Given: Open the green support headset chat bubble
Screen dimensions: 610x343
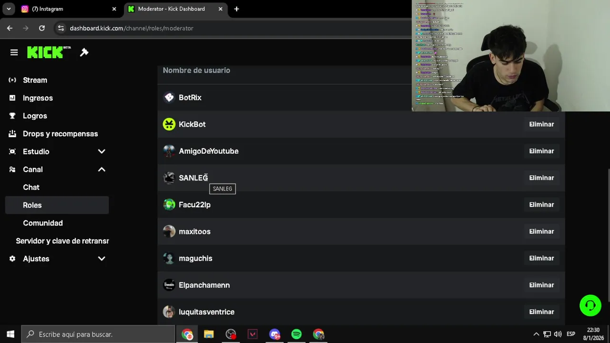Looking at the screenshot, I should 590,305.
